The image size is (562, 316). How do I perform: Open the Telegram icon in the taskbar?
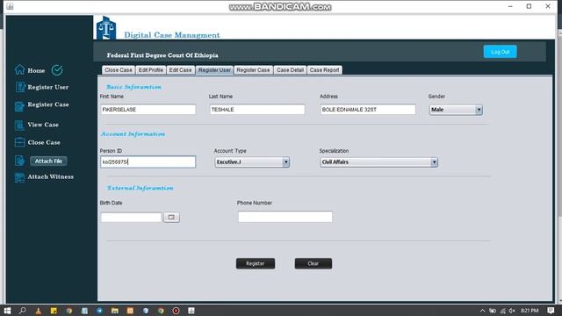(x=99, y=311)
